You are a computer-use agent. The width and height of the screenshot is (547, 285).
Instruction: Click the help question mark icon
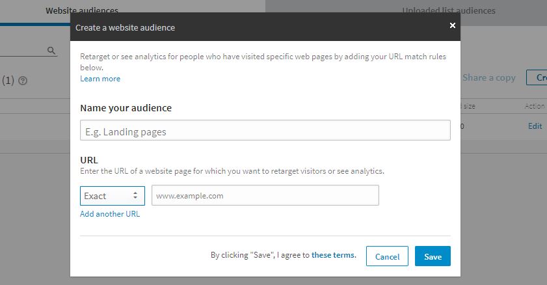click(23, 81)
